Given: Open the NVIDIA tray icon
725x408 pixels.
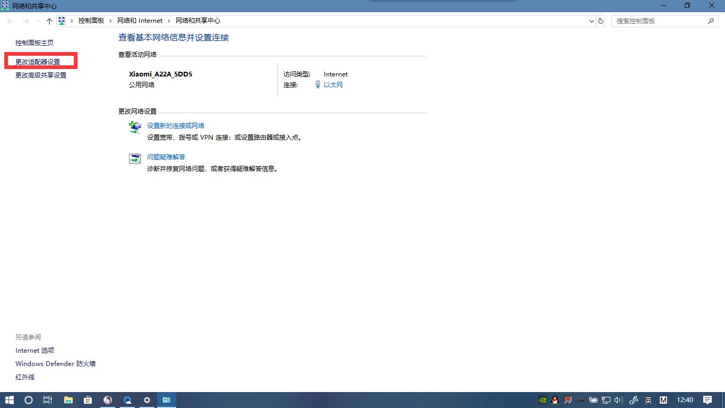Looking at the screenshot, I should click(542, 400).
